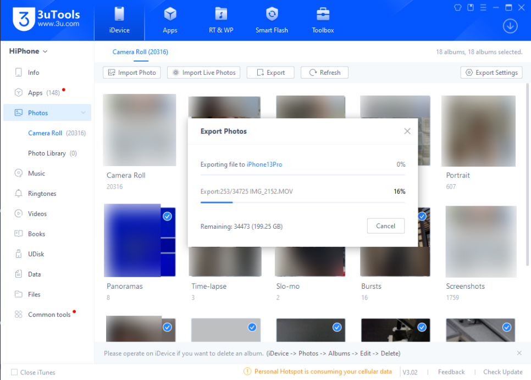The width and height of the screenshot is (531, 380).
Task: Expand the HiPhone device dropdown
Action: 28,51
